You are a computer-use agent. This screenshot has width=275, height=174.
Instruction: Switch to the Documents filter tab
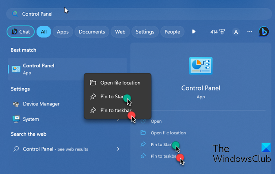(92, 32)
